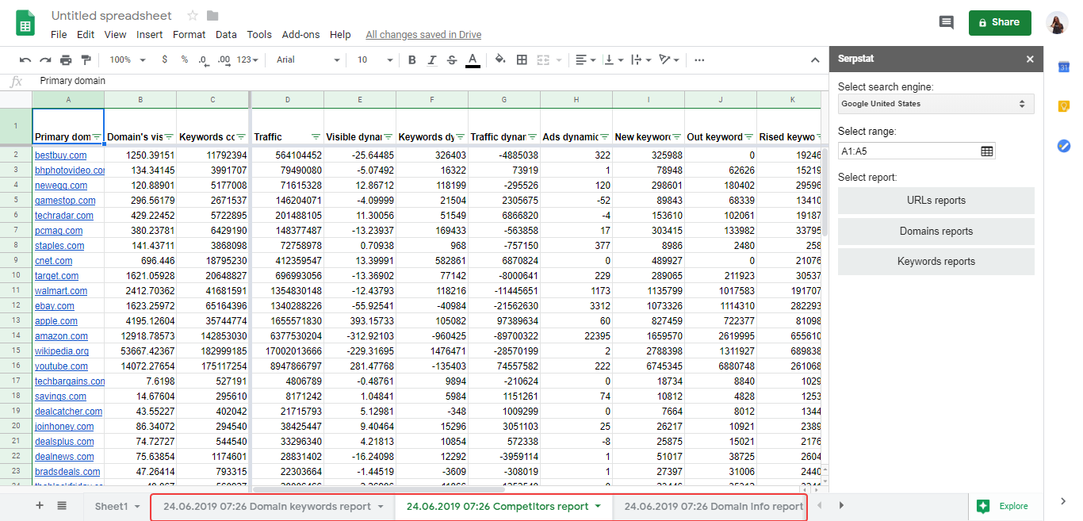Open the bestbuy.com link

[60, 155]
